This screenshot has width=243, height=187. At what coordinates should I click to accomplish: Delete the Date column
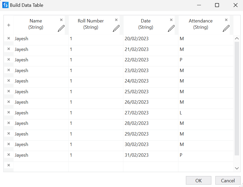coord(171,20)
